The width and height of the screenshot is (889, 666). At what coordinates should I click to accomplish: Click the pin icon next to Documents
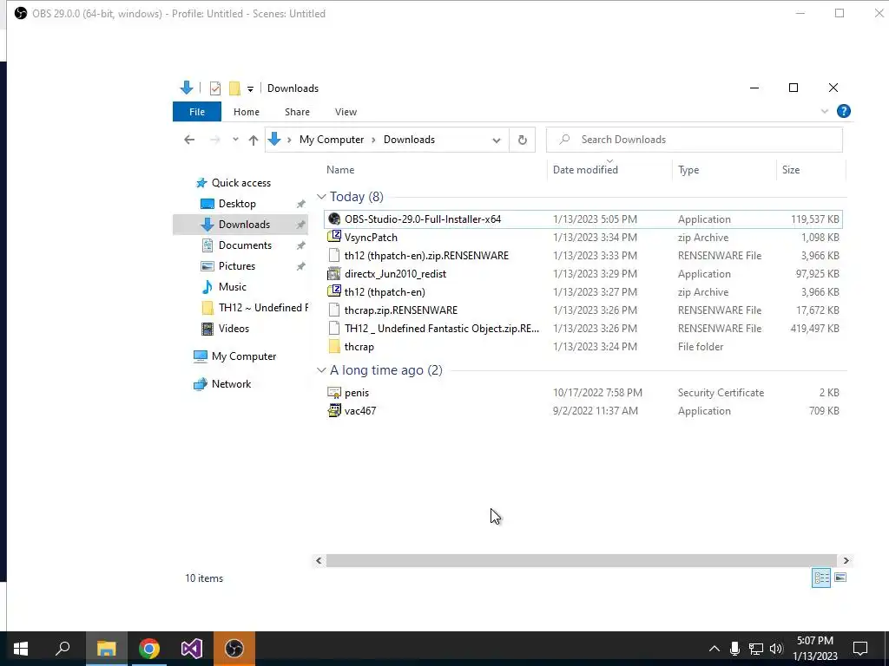coord(300,245)
